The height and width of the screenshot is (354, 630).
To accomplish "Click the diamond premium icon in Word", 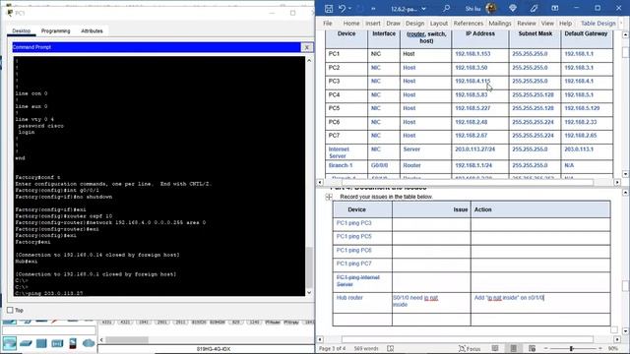I will point(513,9).
